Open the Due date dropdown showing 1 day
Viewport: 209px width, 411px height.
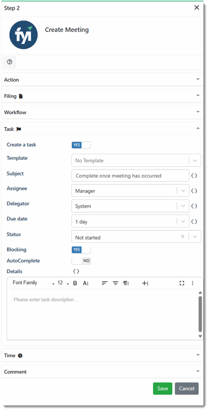tap(130, 221)
